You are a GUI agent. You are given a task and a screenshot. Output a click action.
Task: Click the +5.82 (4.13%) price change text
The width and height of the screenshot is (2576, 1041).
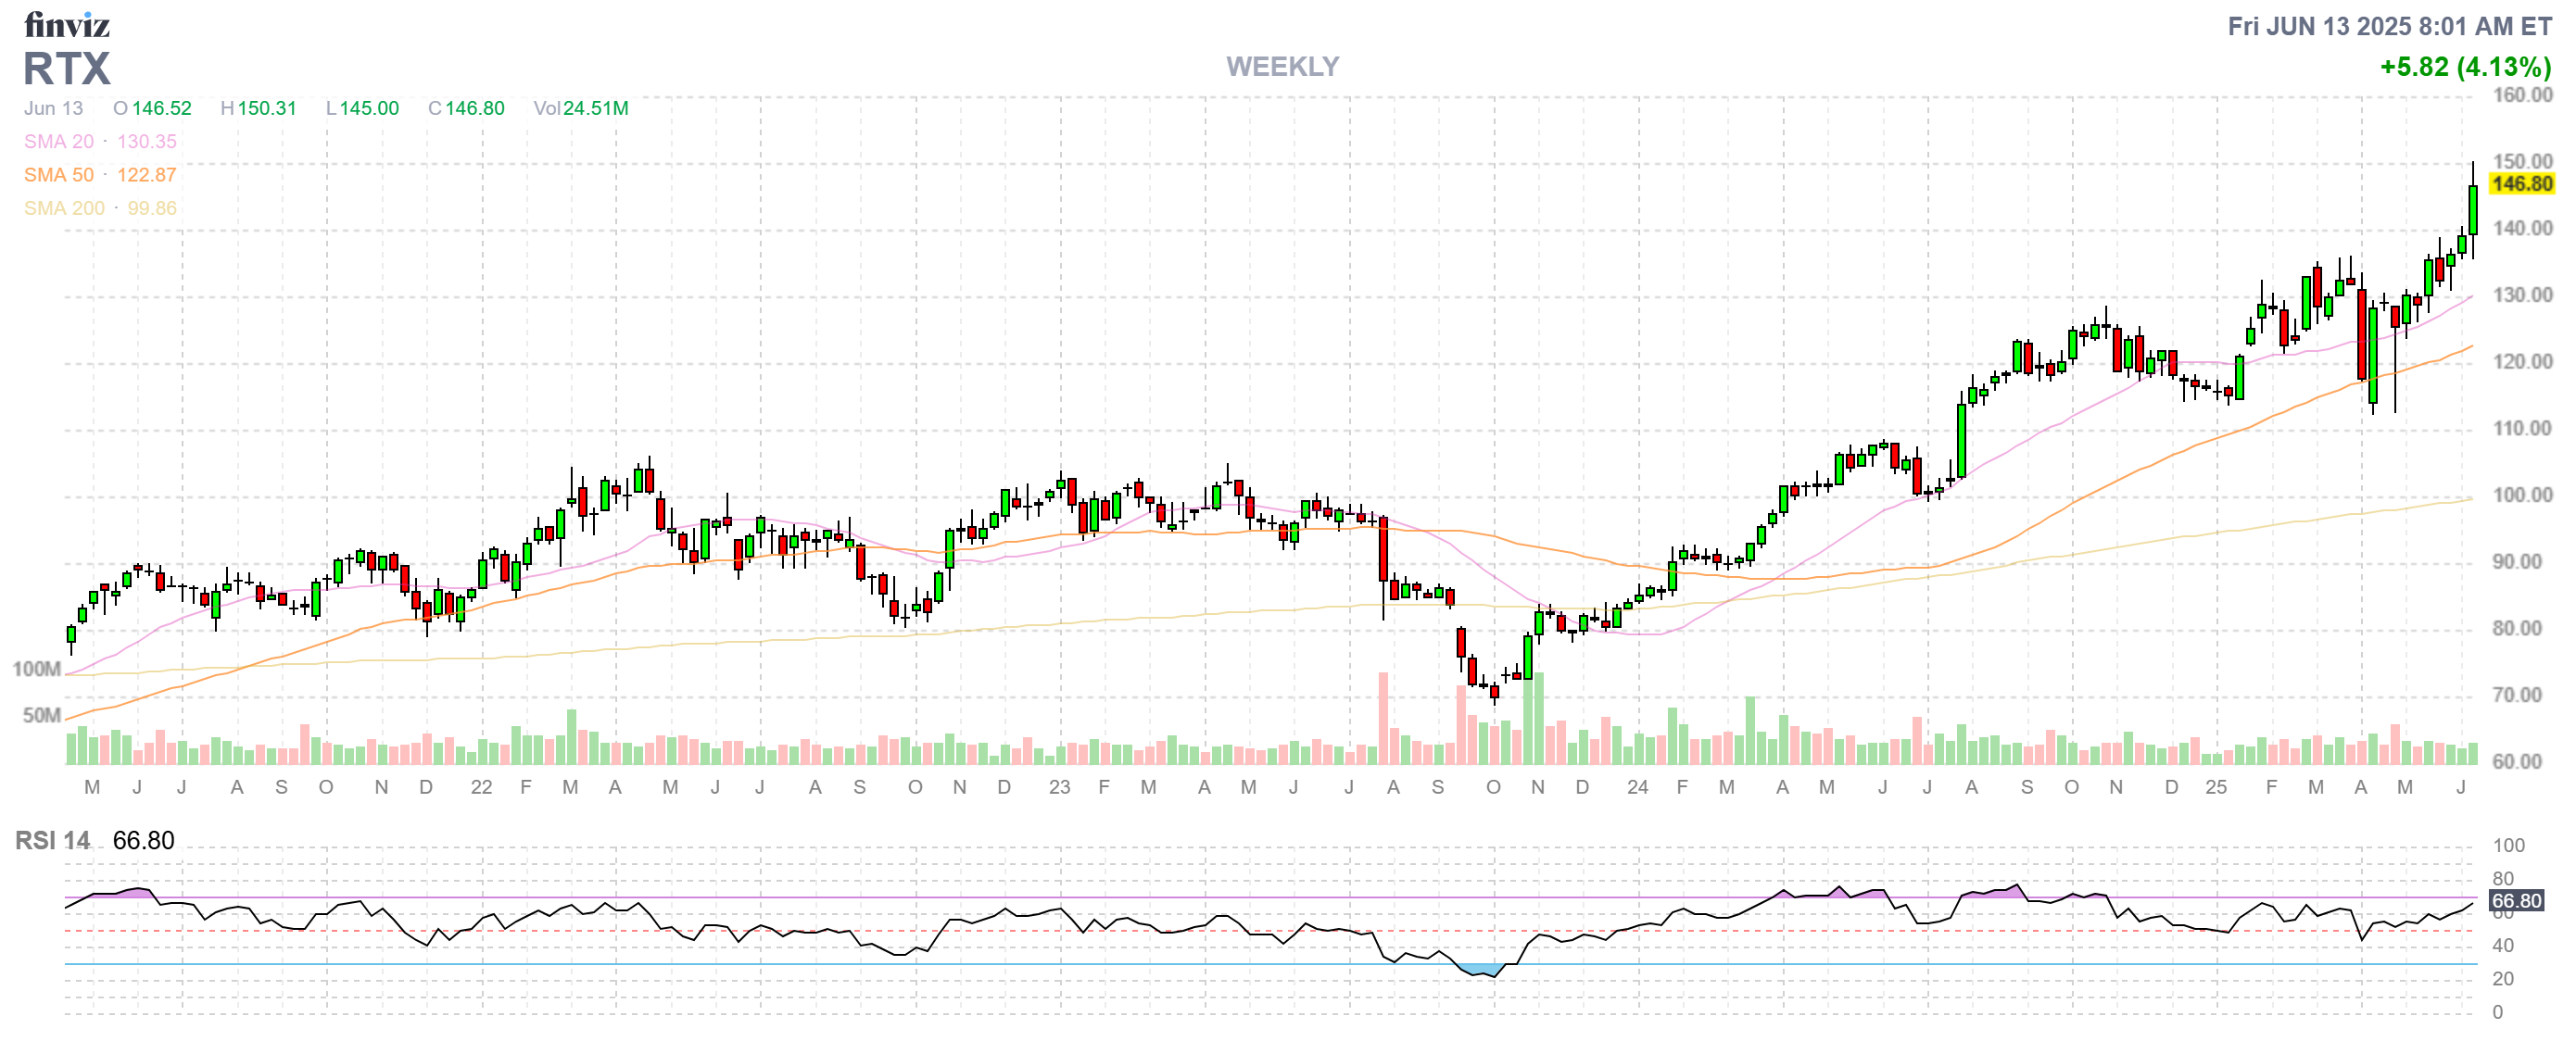(2465, 67)
